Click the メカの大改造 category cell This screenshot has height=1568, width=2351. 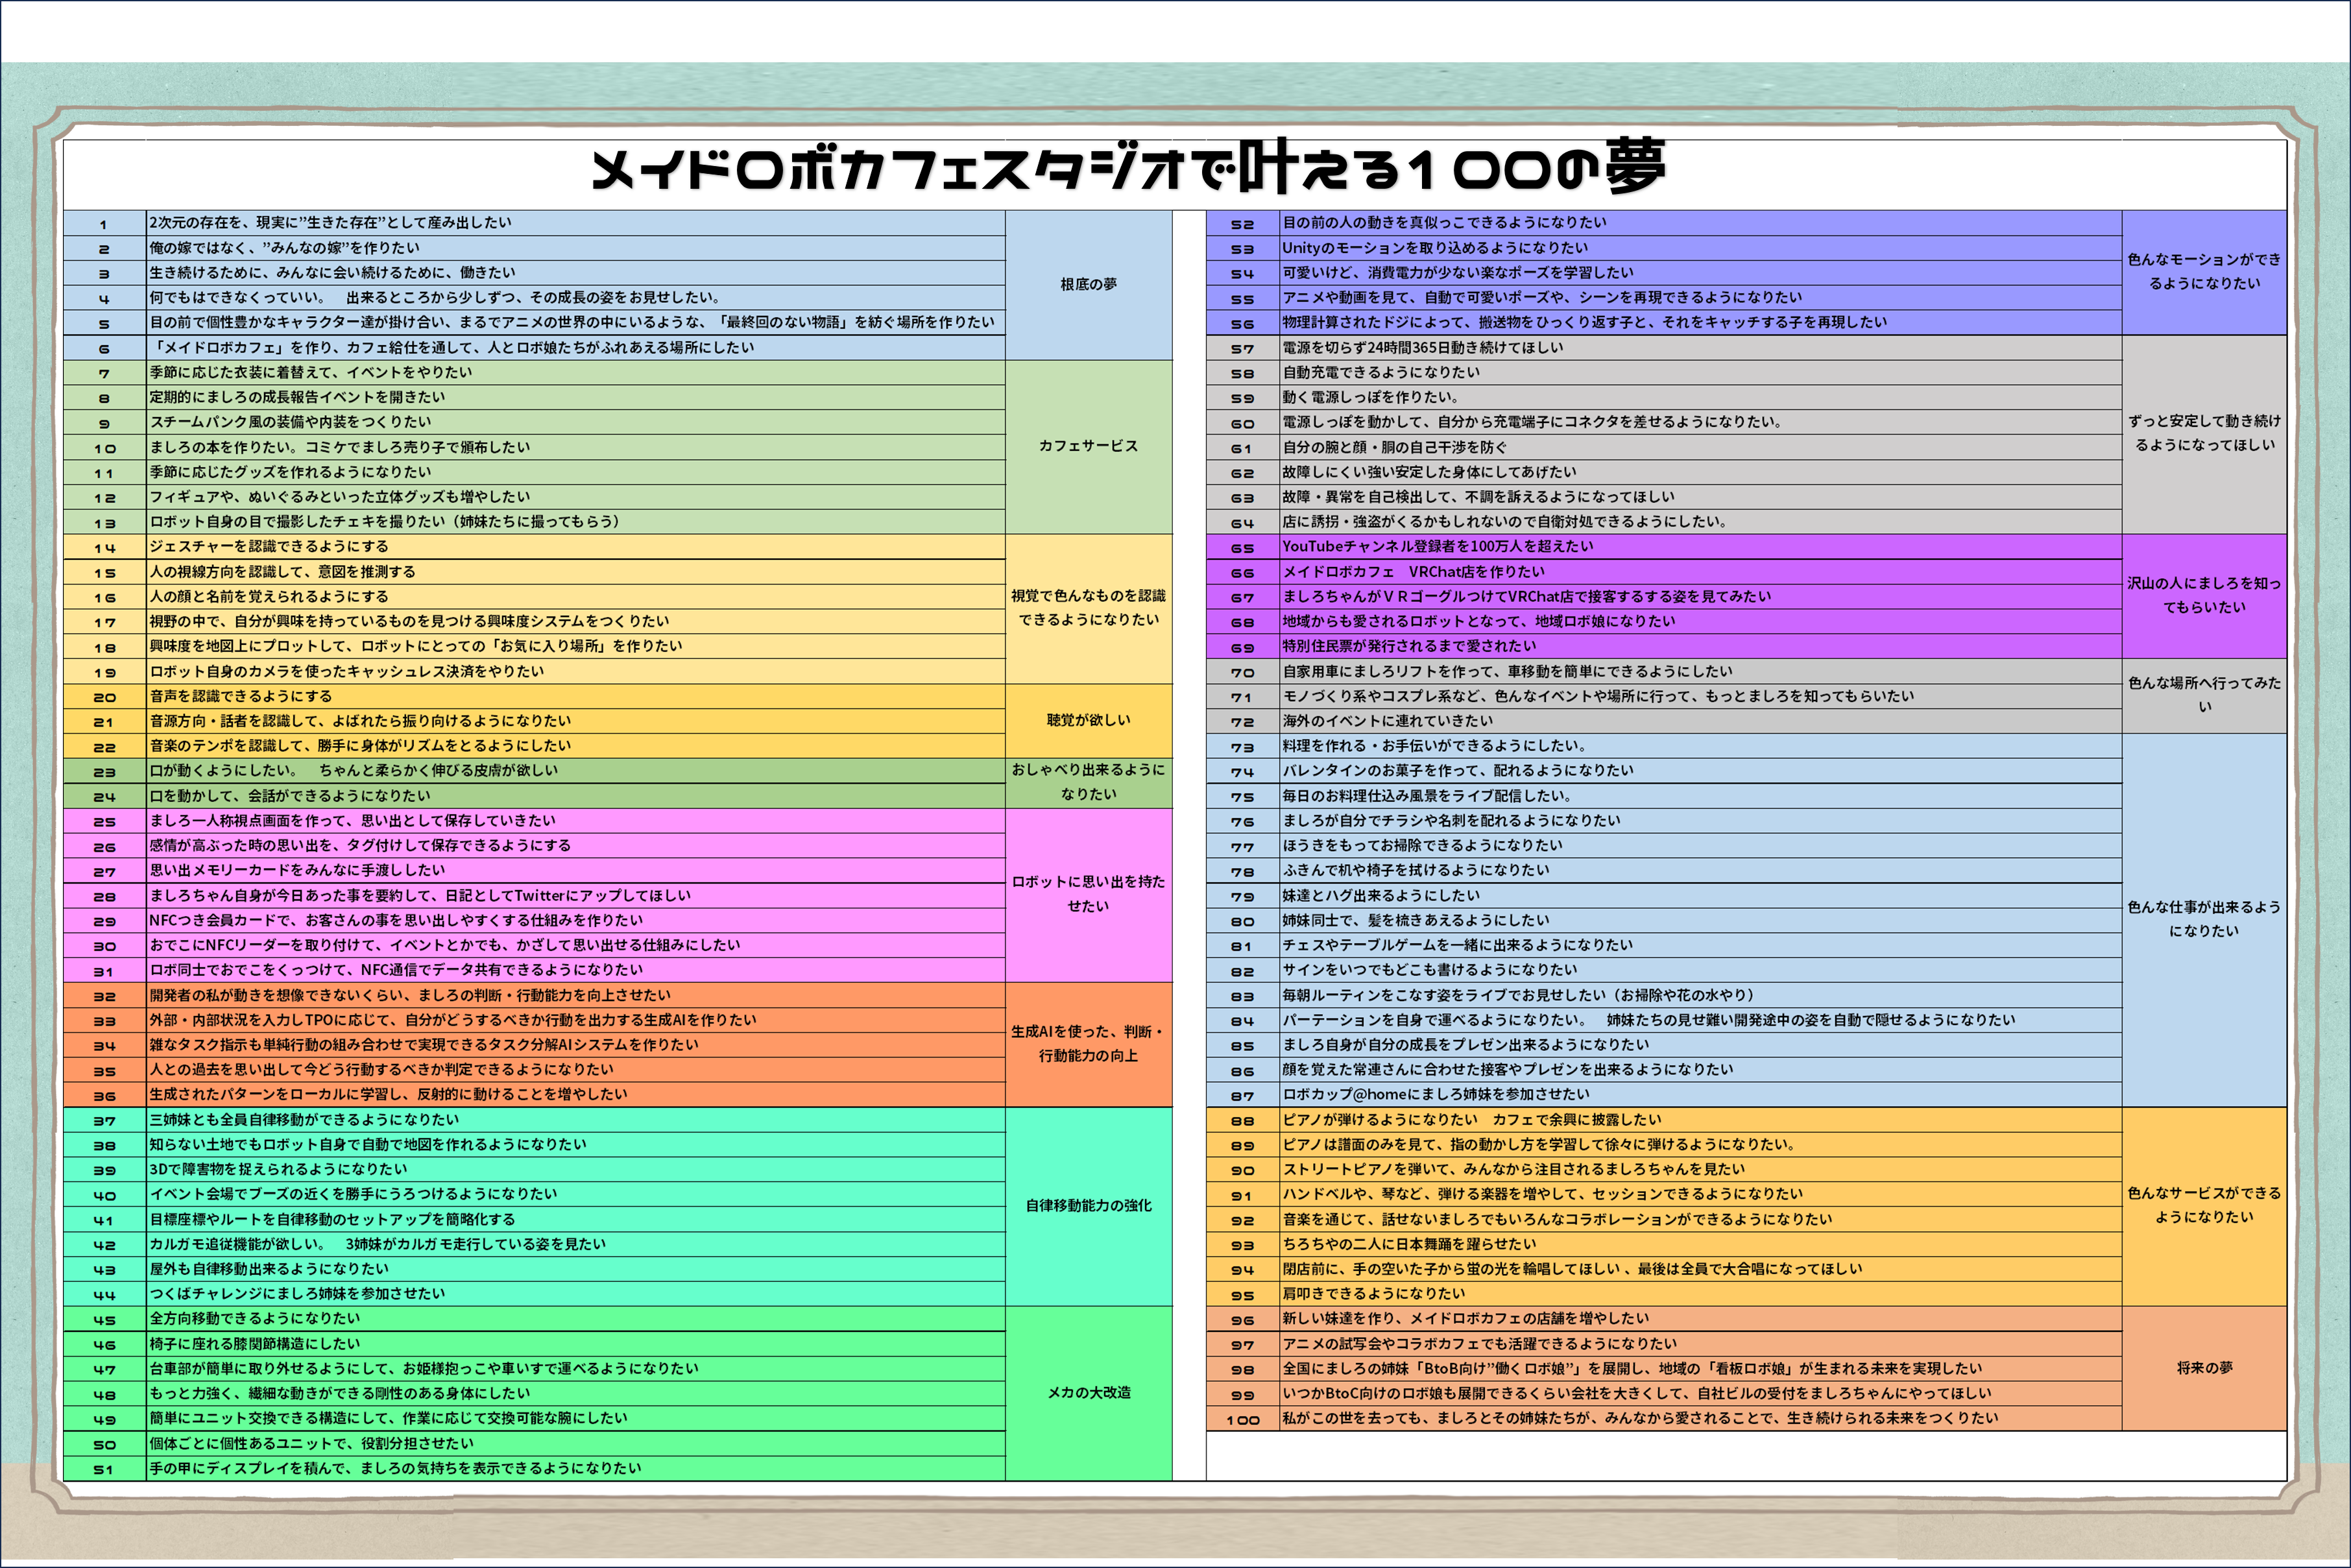[x=1088, y=1392]
